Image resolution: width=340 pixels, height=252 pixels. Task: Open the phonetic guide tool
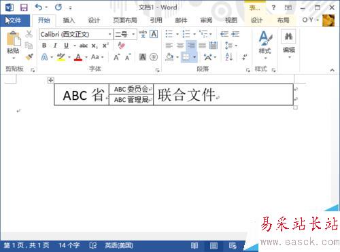(143, 34)
